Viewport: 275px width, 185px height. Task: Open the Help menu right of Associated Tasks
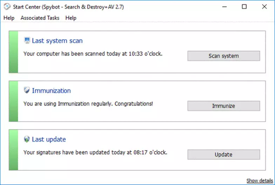tap(71, 18)
